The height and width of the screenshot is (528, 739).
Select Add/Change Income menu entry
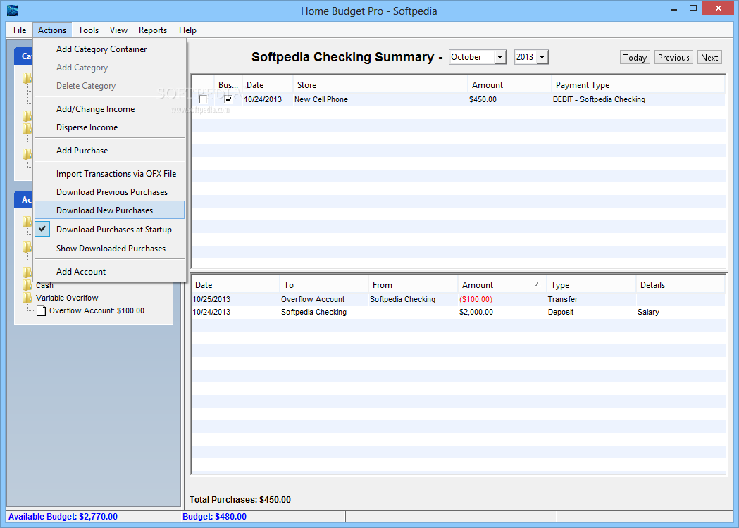click(x=109, y=109)
